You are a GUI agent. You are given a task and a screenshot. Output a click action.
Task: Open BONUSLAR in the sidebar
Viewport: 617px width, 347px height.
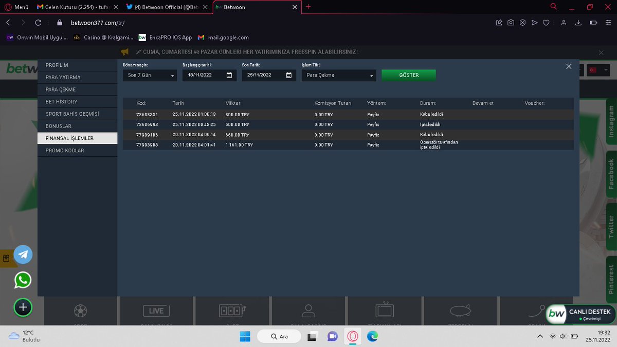pos(77,126)
